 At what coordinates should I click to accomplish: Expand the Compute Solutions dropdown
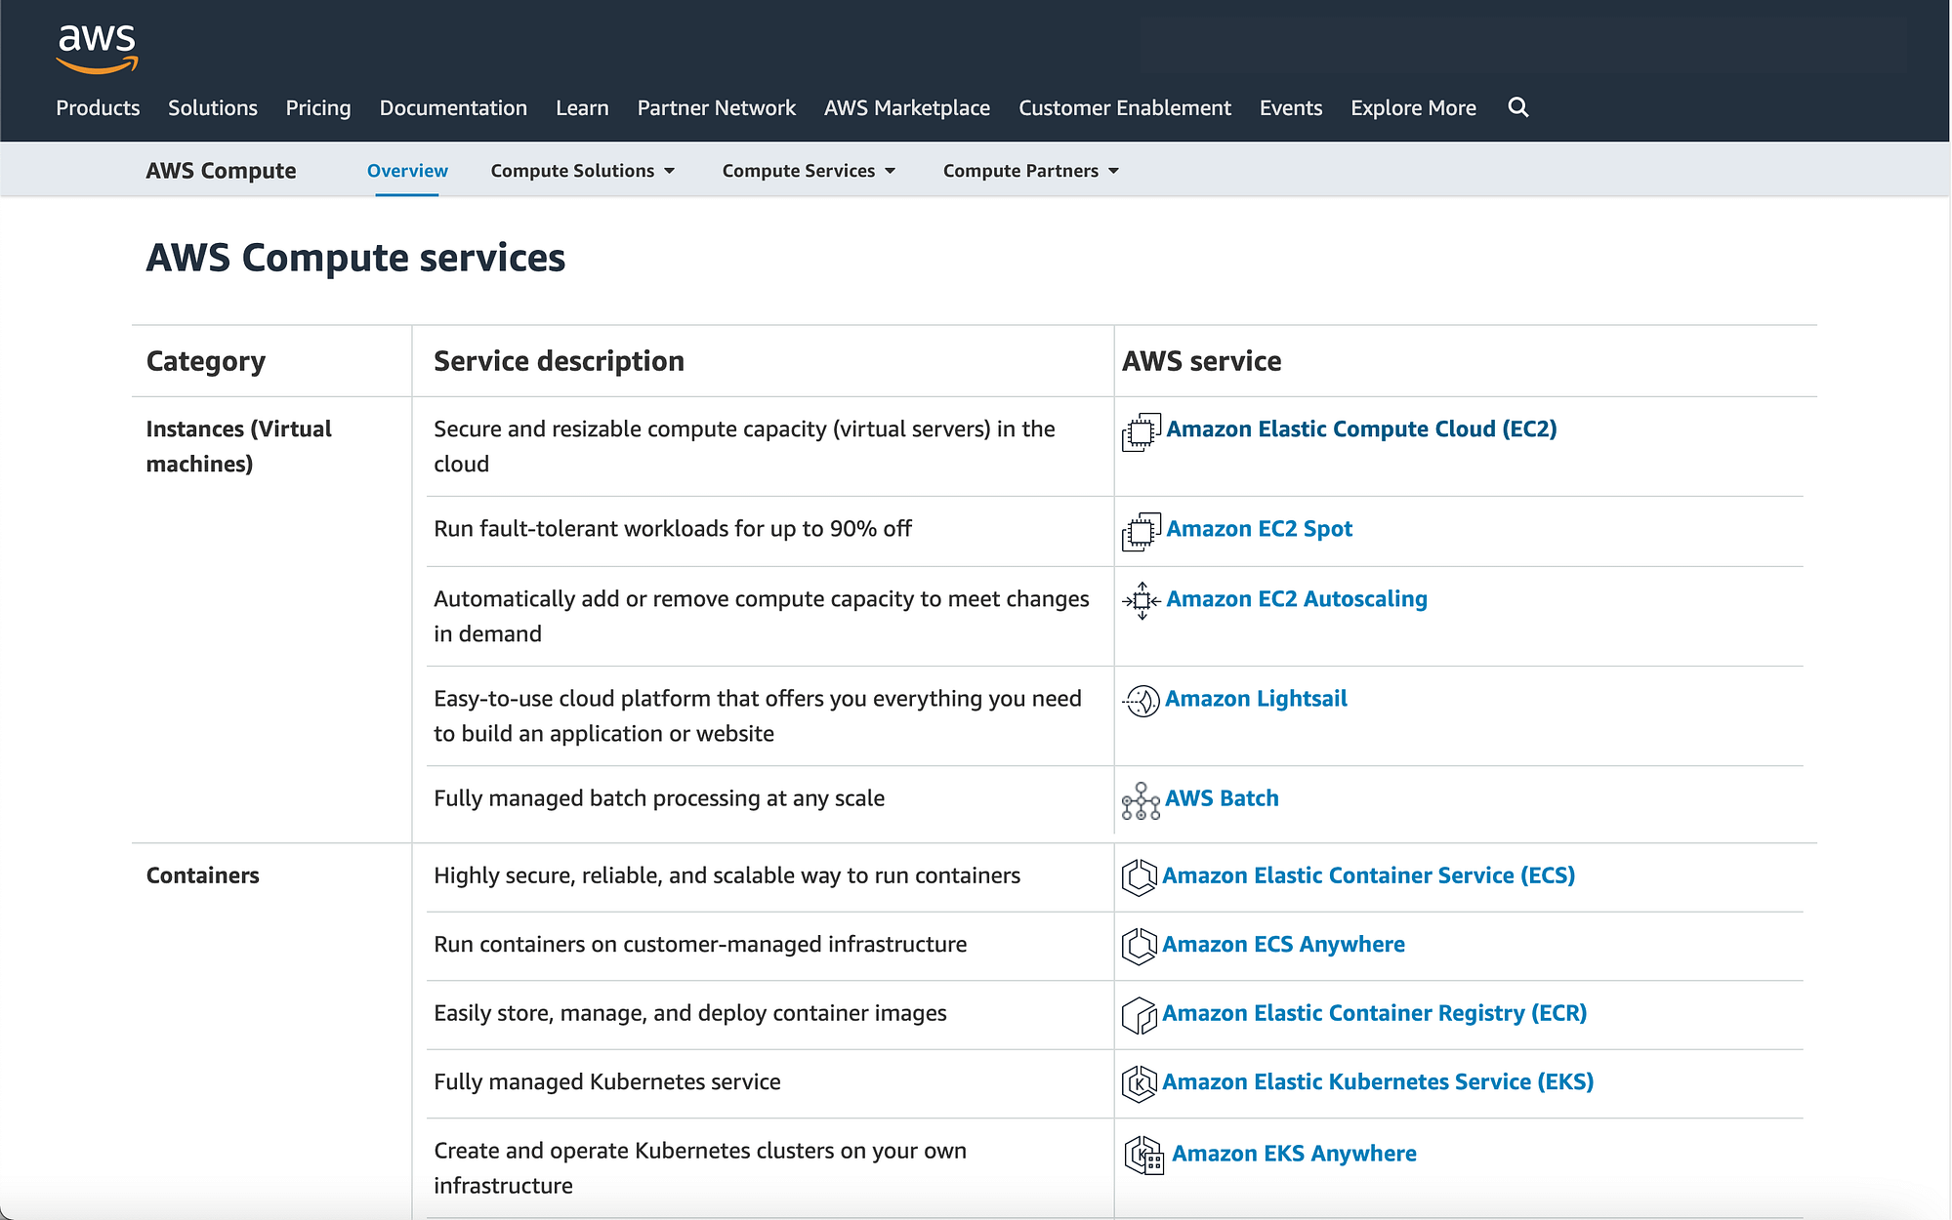click(583, 171)
